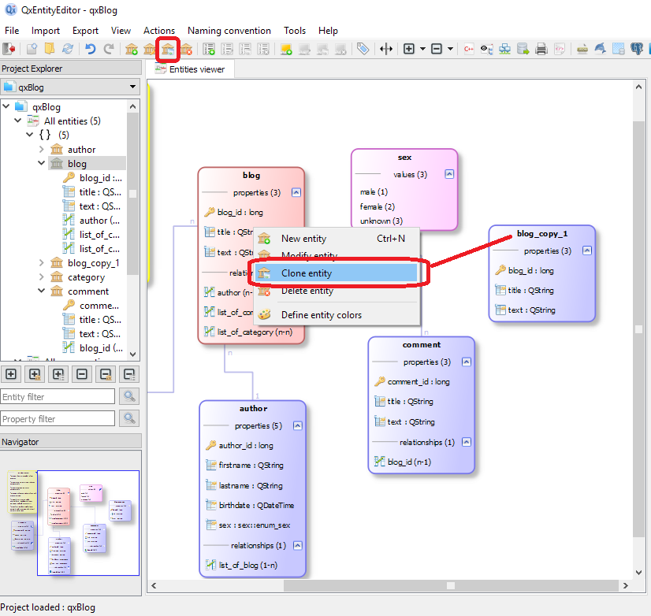Collapse author entity relationships section
Viewport: 651px width, 616px height.
[297, 545]
